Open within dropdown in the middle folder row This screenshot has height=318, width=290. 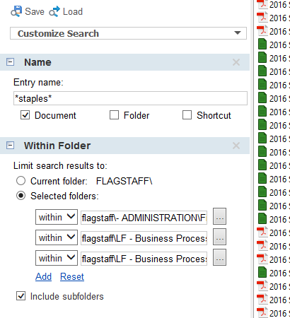[x=57, y=237]
